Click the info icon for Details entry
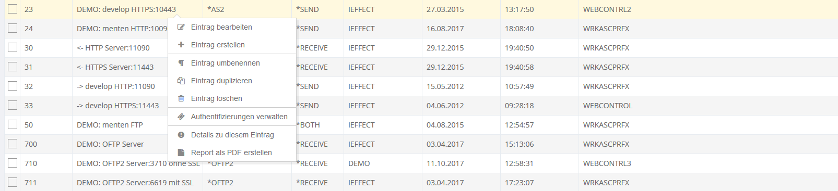Viewport: 838px width, 191px height. coord(181,135)
